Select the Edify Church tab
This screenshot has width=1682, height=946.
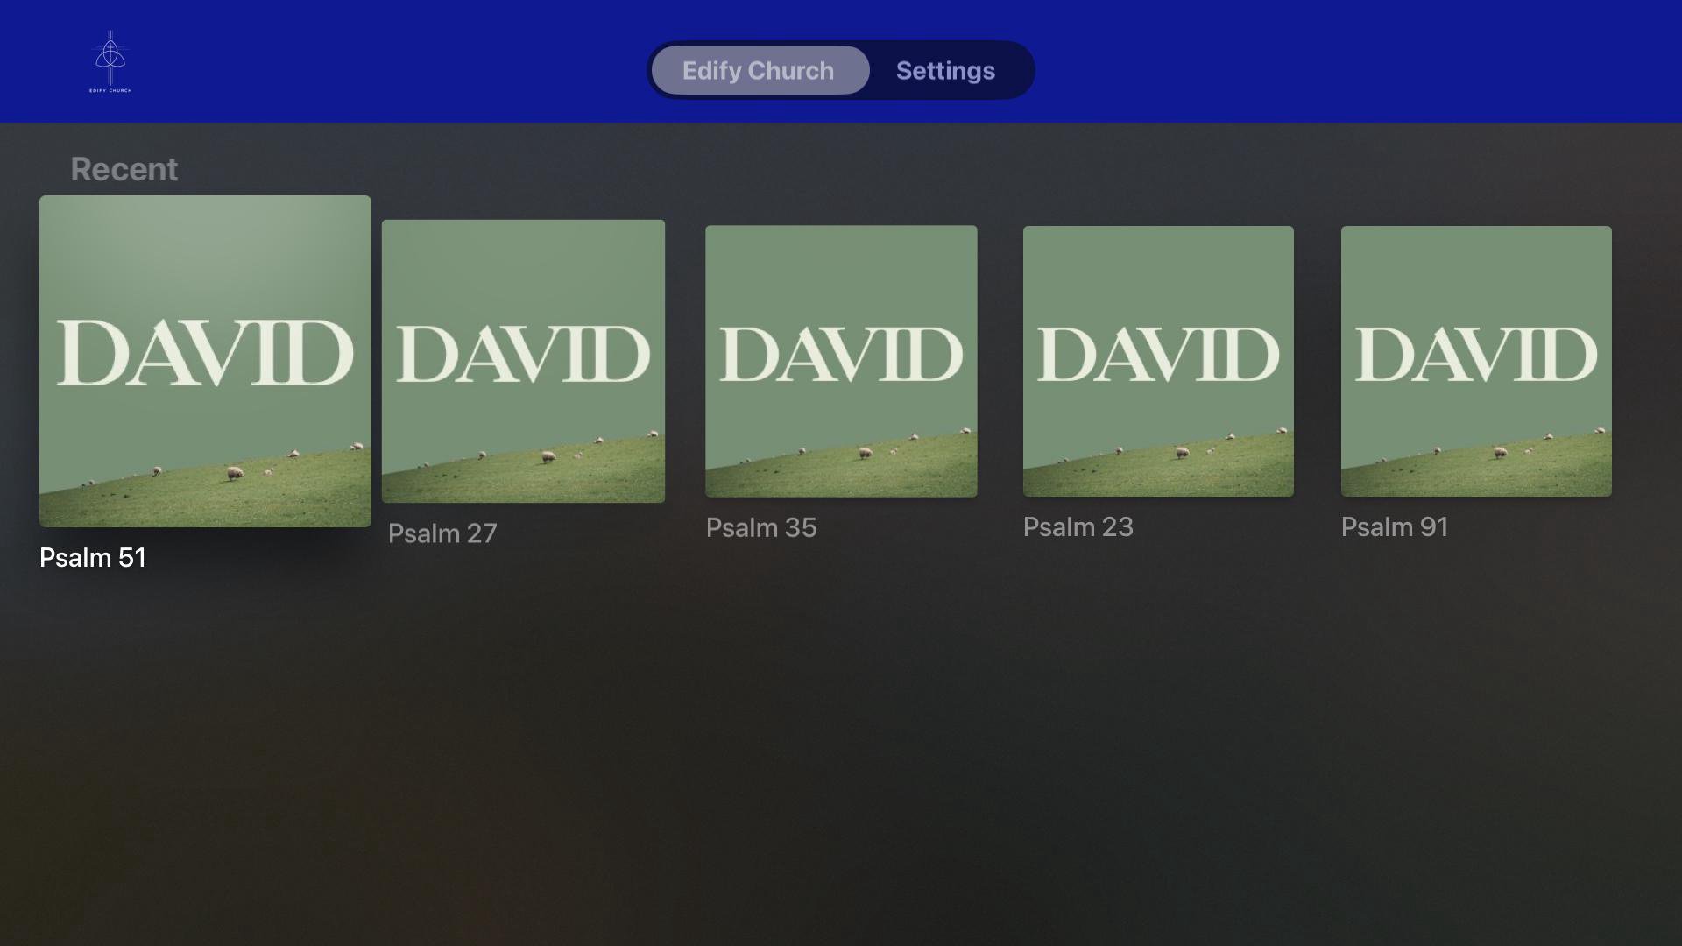(x=760, y=70)
